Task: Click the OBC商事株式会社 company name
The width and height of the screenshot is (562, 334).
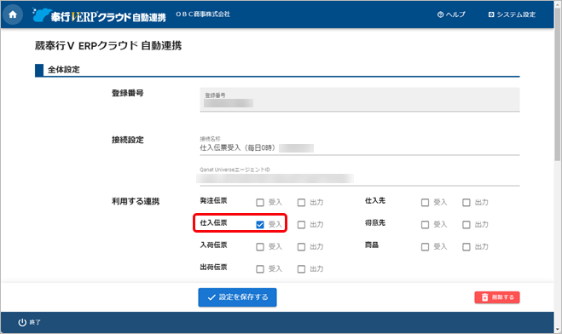Action: point(203,14)
